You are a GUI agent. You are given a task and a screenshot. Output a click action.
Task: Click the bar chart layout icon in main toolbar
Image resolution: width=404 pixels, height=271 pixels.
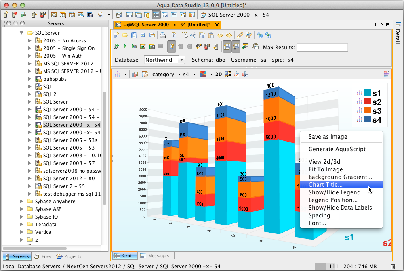191,15
